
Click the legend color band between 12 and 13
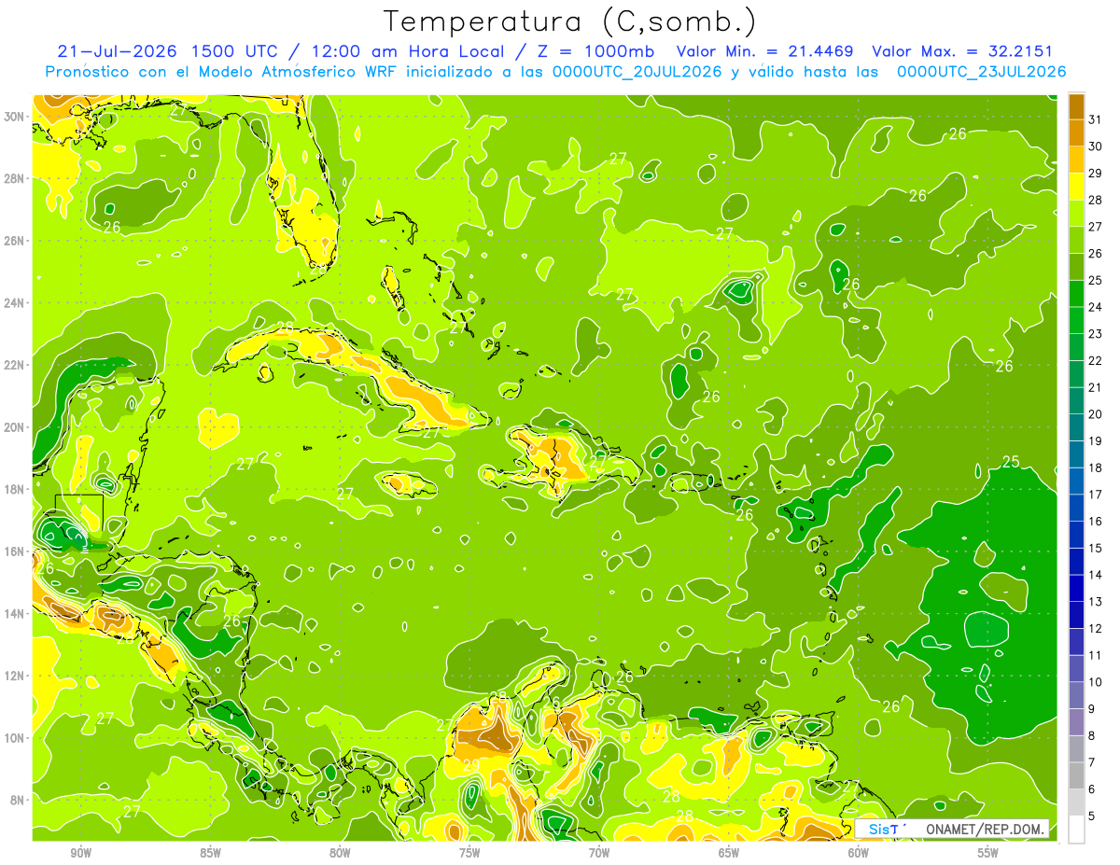pyautogui.click(x=1076, y=615)
